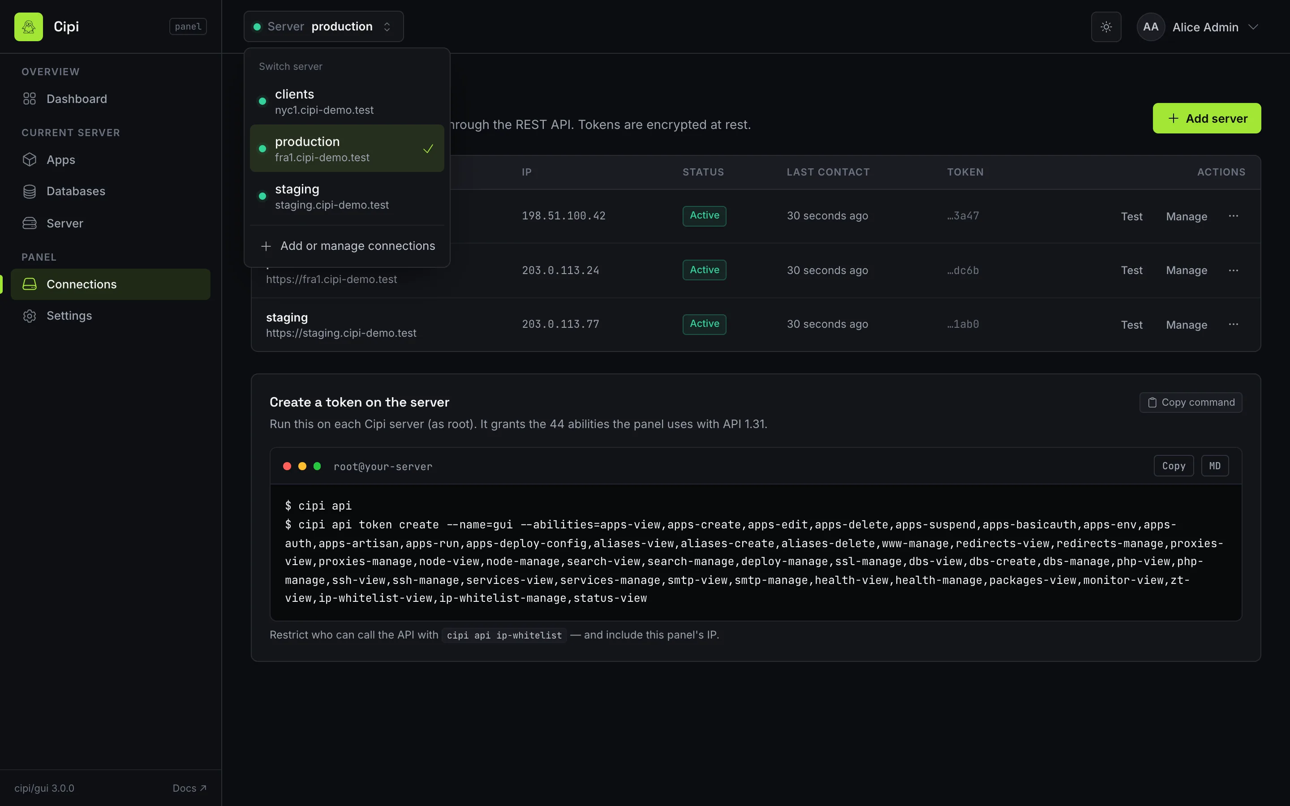Click the https://fra1.cipi-demo.test URL
Viewport: 1290px width, 806px height.
[x=331, y=279]
